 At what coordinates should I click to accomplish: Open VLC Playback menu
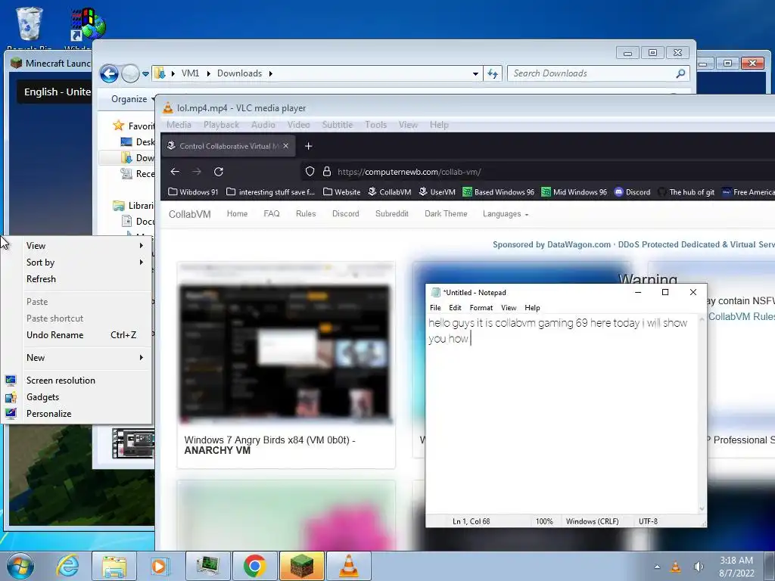coord(222,125)
